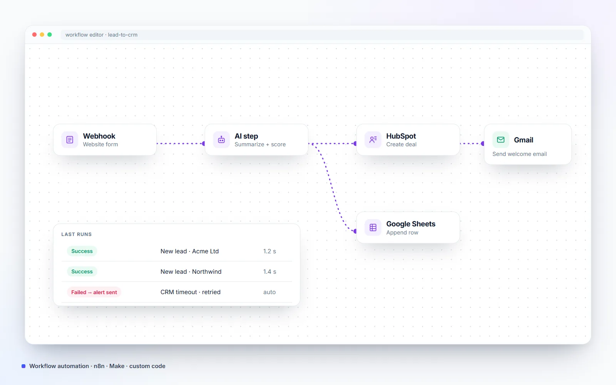Click the green maximize window dot

pyautogui.click(x=50, y=35)
